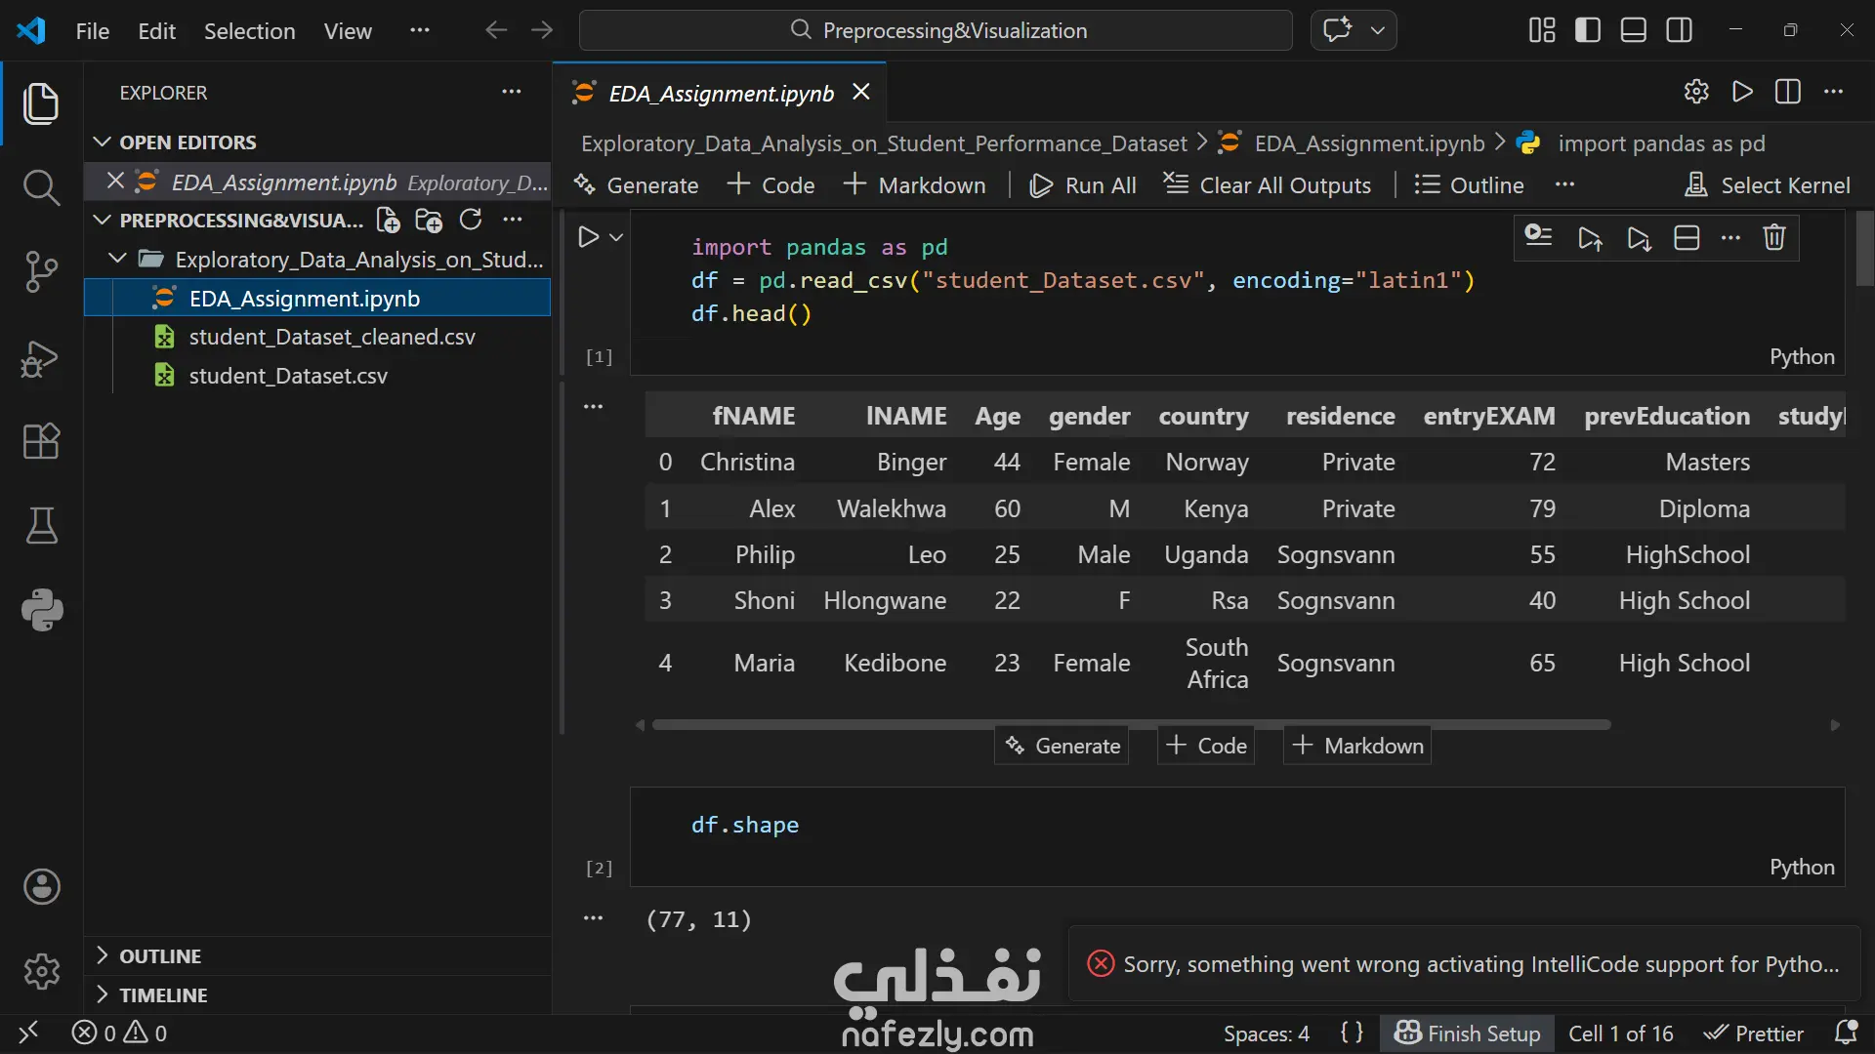Open the run cell dropdown arrow
Screen dimensions: 1875x1054
[616, 237]
